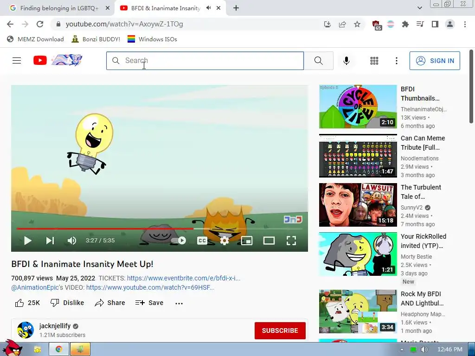Share this page from address bar
475x356 pixels.
click(x=342, y=24)
